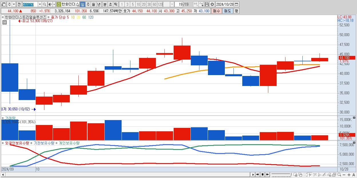Expand the dropdown next to the speaker icon
Image resolution: width=357 pixels, height=178 pixels.
click(x=54, y=4)
